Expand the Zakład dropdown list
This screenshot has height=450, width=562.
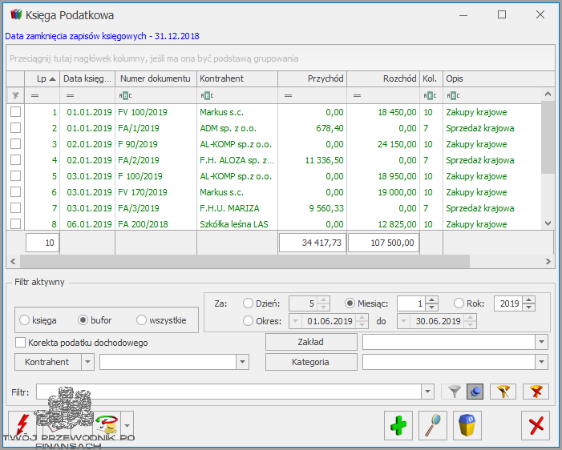click(542, 342)
